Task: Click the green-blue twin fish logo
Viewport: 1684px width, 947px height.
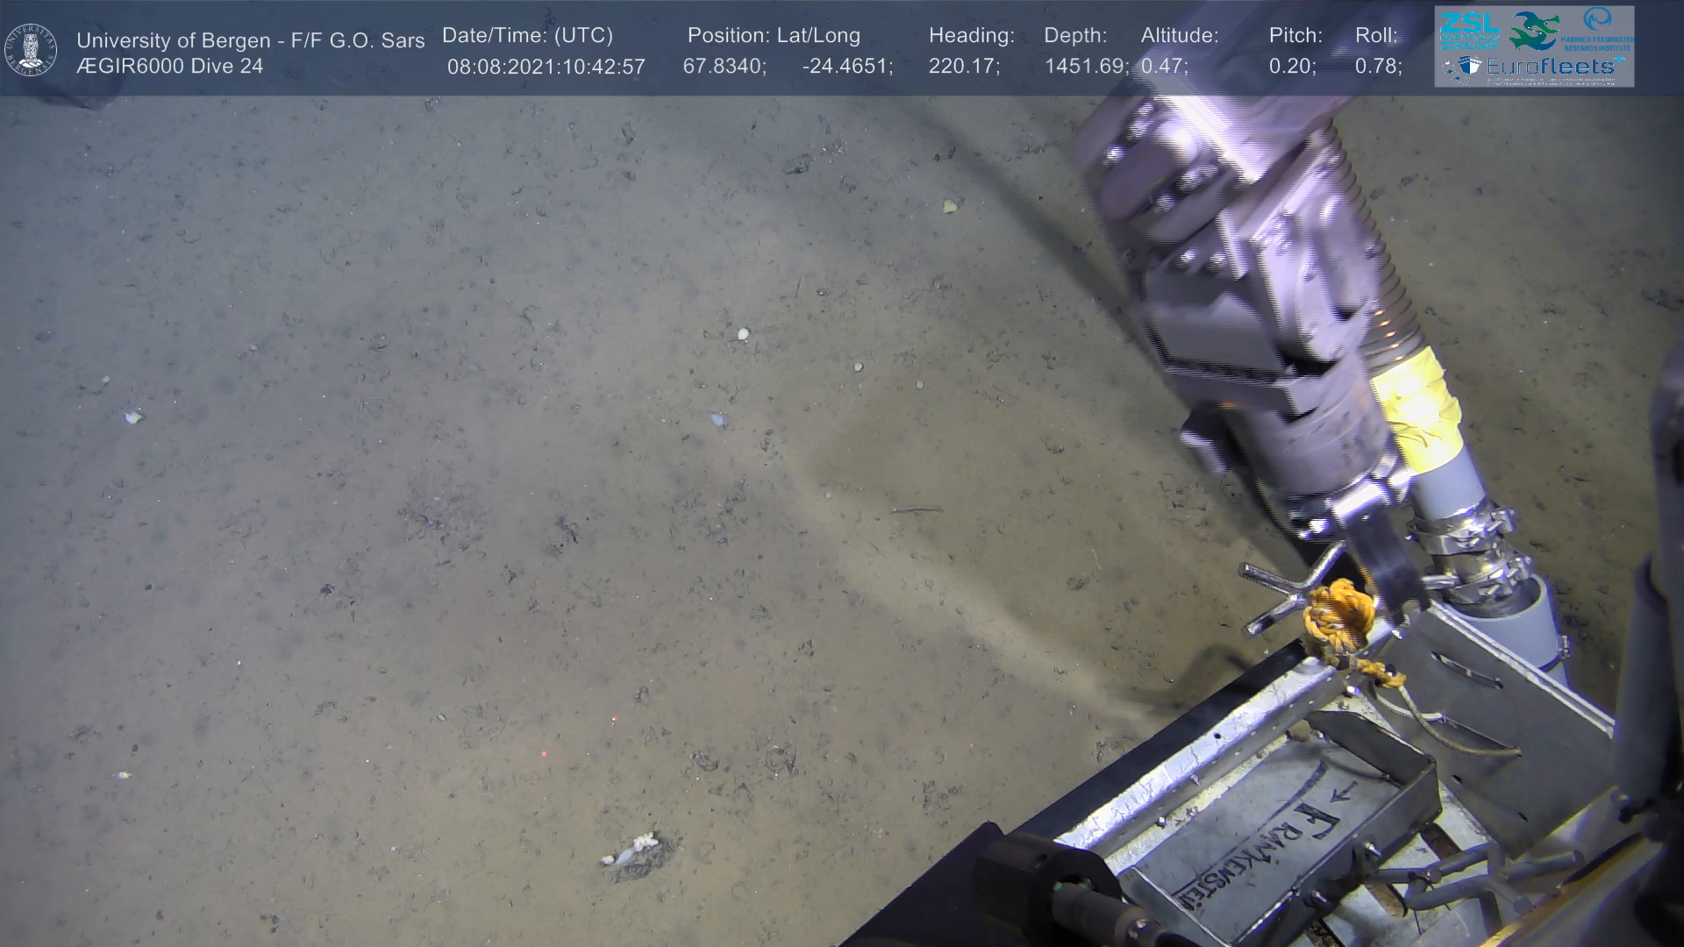Action: 1535,30
